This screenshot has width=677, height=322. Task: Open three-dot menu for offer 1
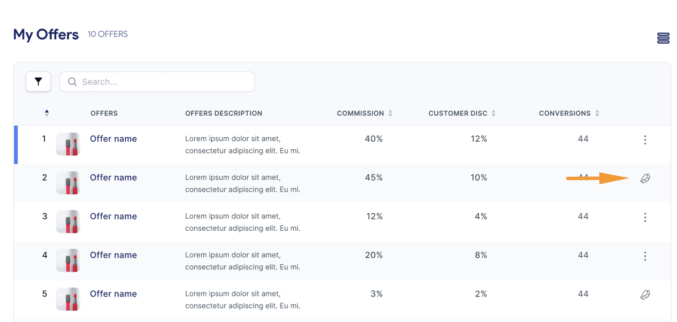point(645,140)
